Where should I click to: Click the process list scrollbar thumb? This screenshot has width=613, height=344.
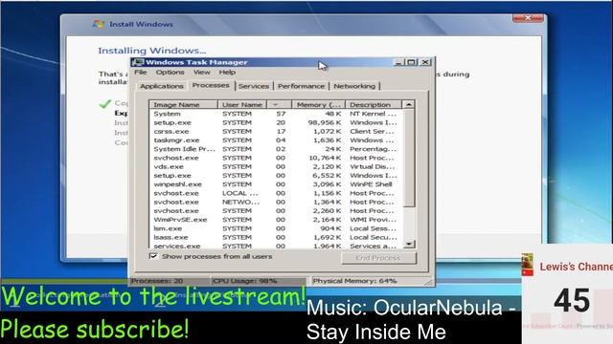pos(409,158)
